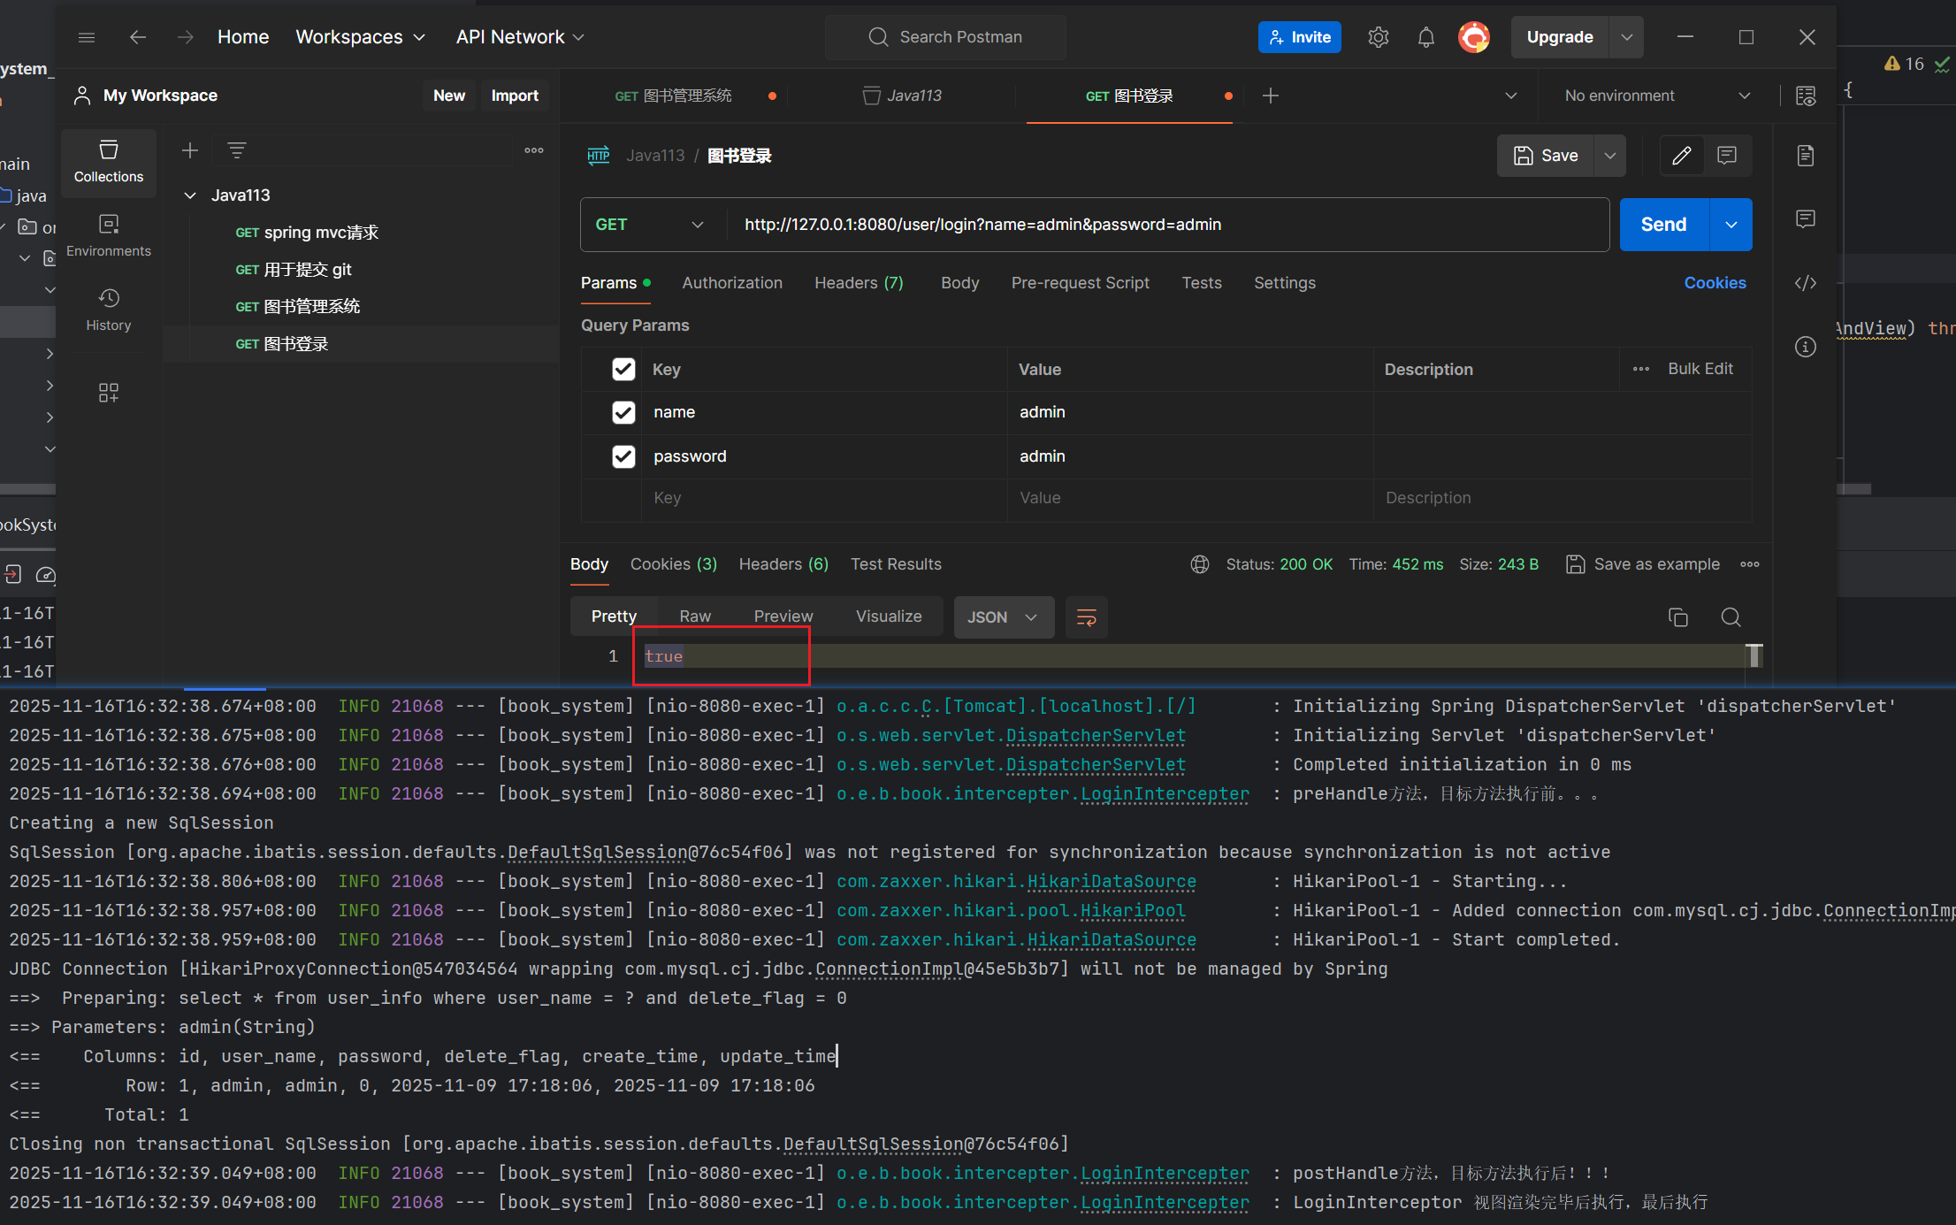Click the notifications bell icon

(1425, 37)
